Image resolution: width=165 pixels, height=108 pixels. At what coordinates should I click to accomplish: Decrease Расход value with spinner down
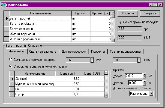(x=144, y=77)
